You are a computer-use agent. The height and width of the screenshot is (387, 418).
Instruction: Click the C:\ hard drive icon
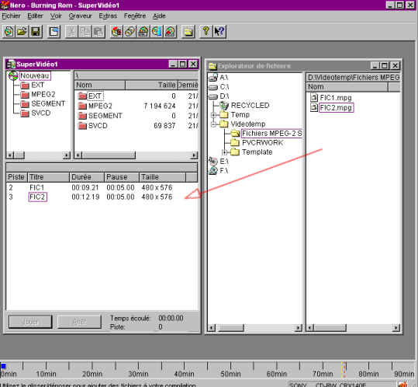click(213, 87)
